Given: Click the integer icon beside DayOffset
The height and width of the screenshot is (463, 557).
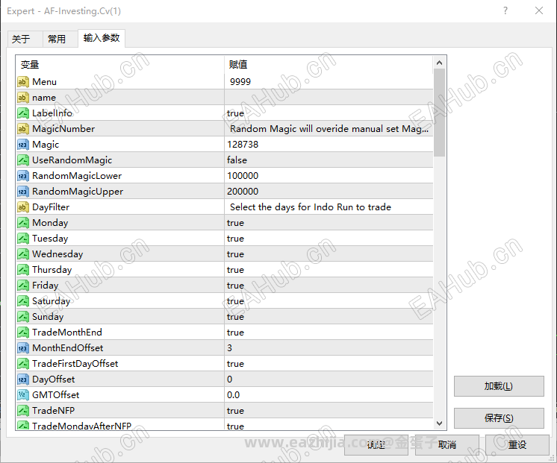Looking at the screenshot, I should pos(23,379).
